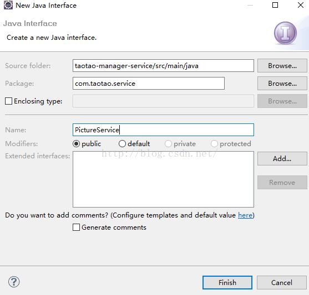Viewport: 309px width, 295px height.
Task: Click the 'Enclosing type:' label text
Action: tap(38, 101)
